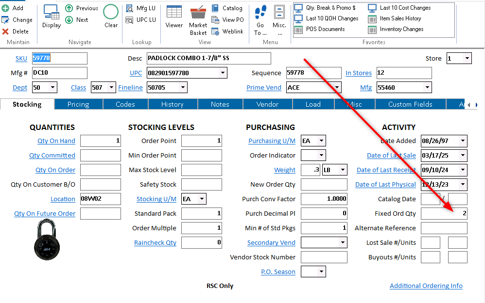Screen dimensions: 485x303
Task: Expand the Store dropdown
Action: coord(467,59)
